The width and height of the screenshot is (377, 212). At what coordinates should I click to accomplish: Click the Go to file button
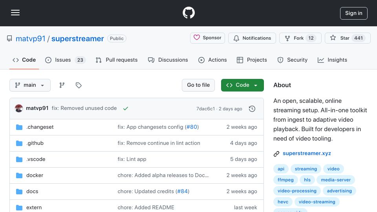(x=198, y=85)
